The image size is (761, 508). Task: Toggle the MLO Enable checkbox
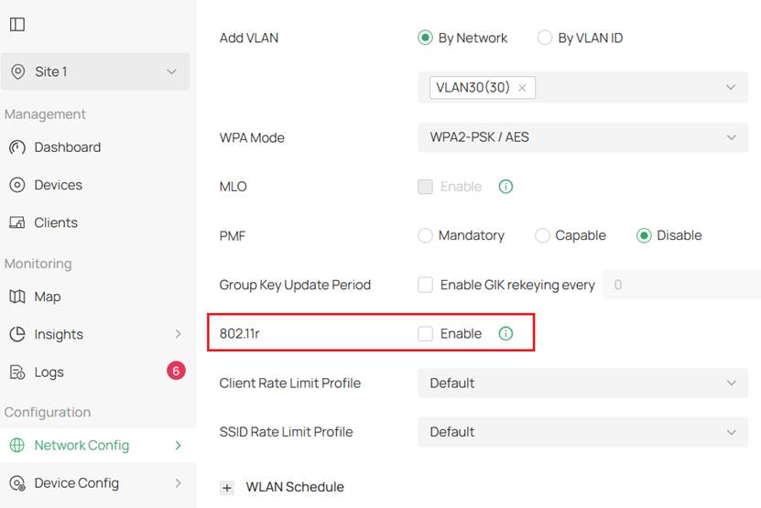(425, 187)
